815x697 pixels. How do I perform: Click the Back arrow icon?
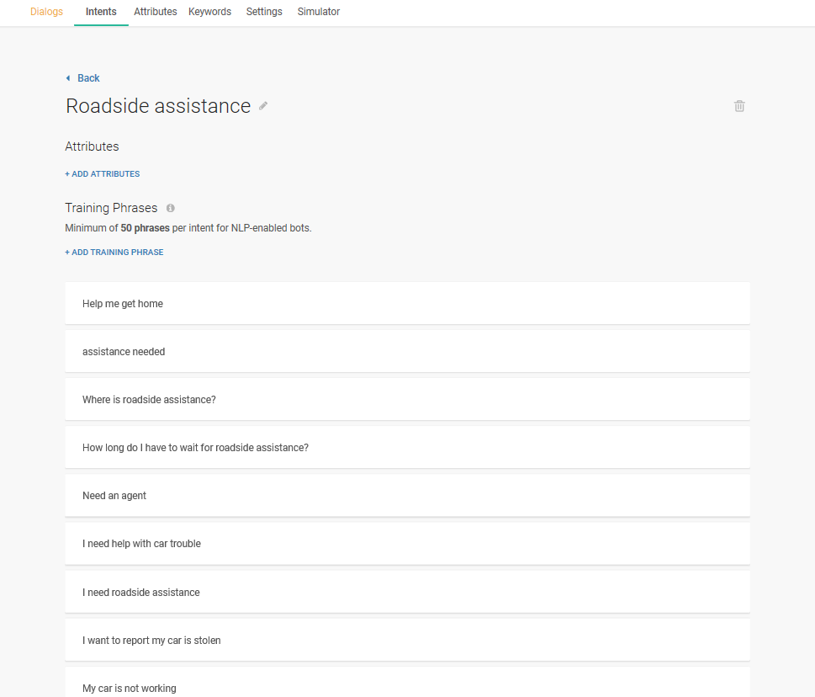click(x=68, y=78)
